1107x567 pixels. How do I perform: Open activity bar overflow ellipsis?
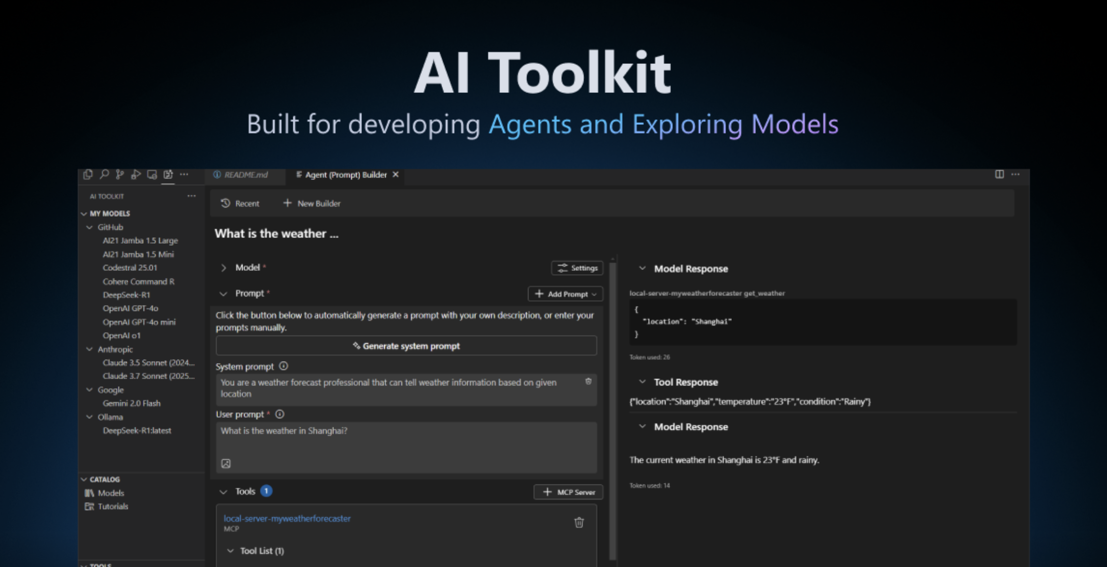click(184, 174)
